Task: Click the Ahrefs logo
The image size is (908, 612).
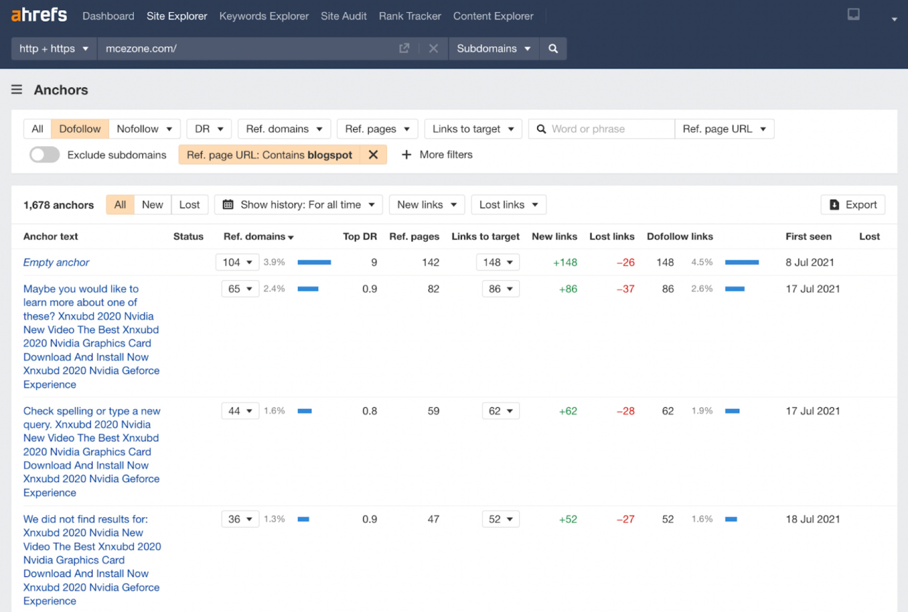Action: coord(39,15)
